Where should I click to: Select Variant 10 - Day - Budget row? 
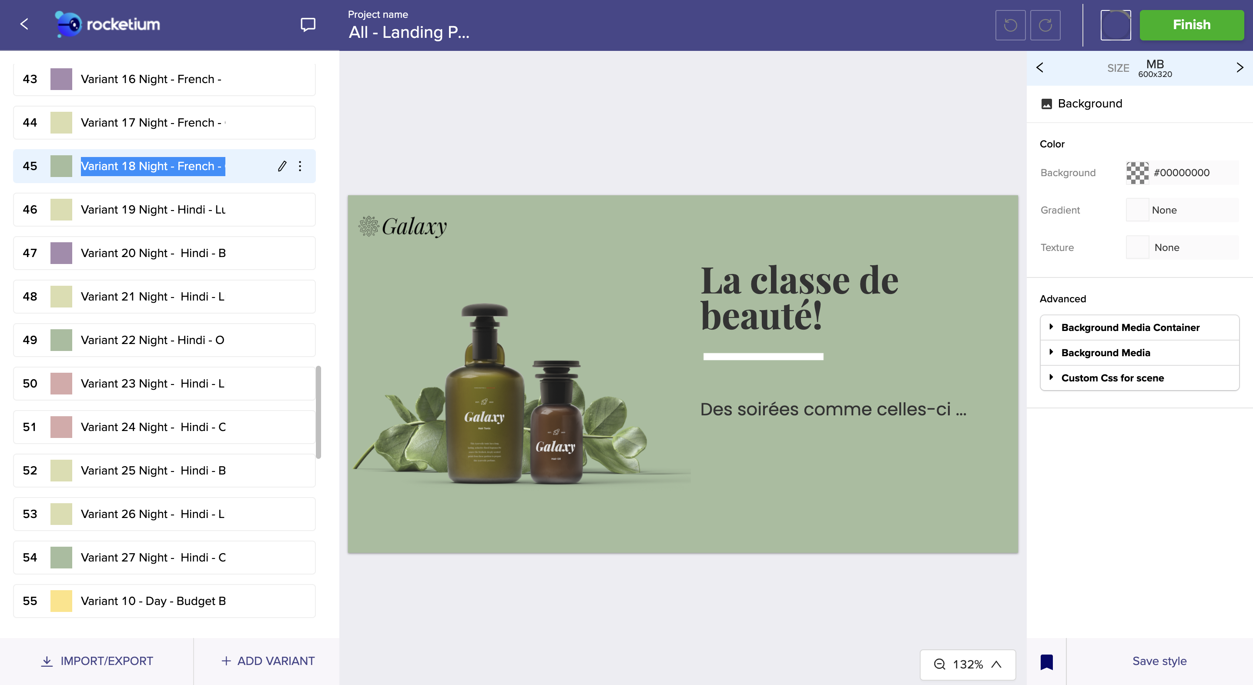coord(164,601)
